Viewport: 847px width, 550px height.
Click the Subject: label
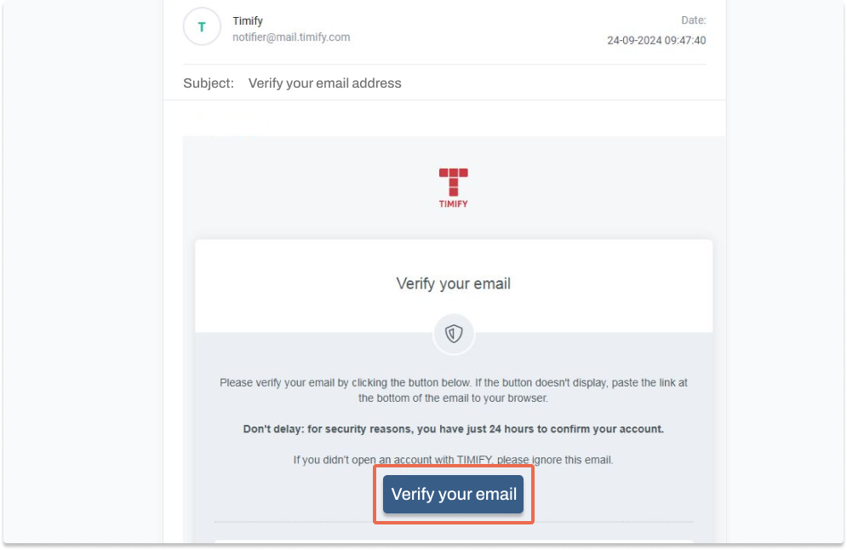pyautogui.click(x=209, y=83)
